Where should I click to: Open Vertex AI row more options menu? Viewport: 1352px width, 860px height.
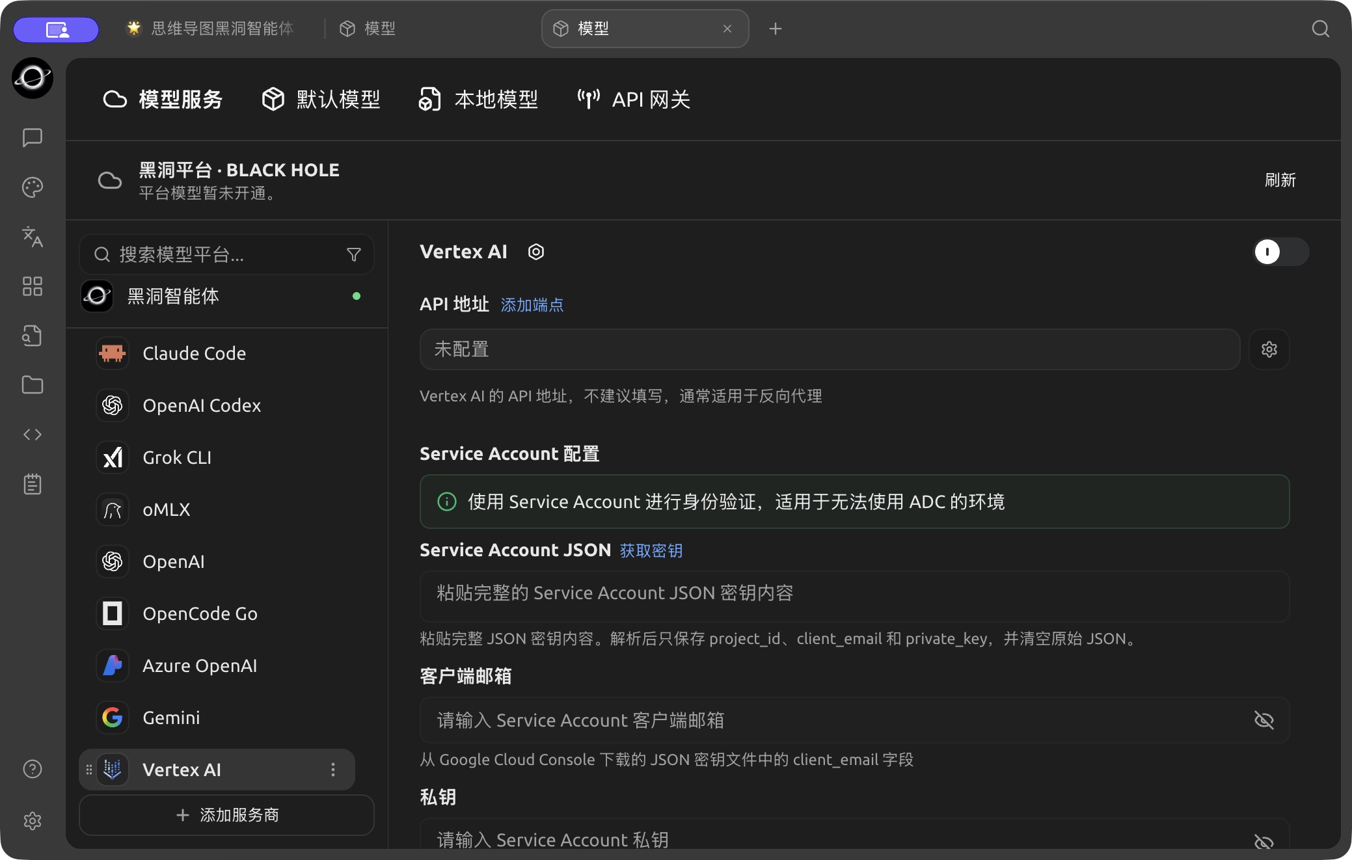[x=333, y=770]
